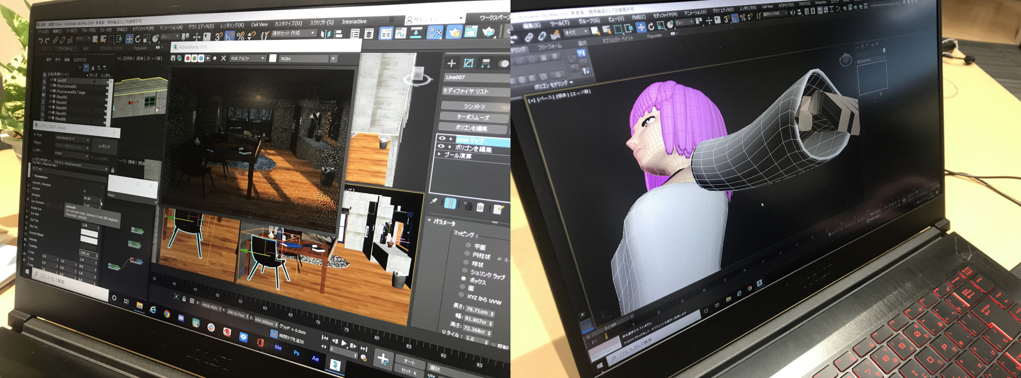Click Make Unique icon beside trash icon
The width and height of the screenshot is (1021, 378).
(x=467, y=205)
